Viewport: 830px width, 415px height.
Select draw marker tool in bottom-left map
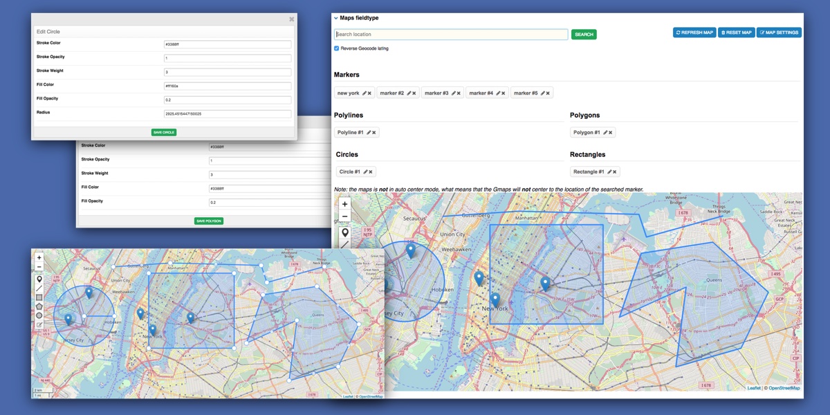(39, 279)
